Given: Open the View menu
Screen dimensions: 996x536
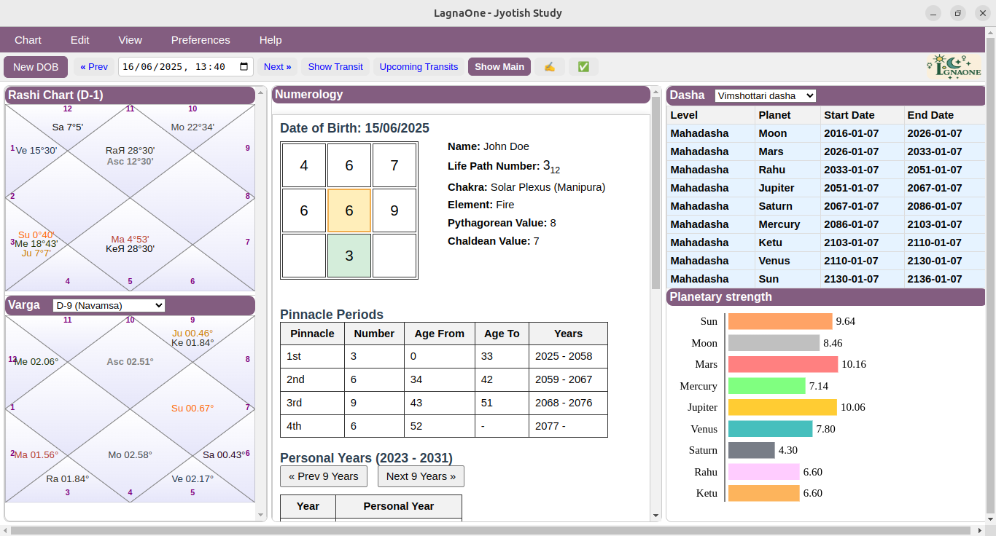Looking at the screenshot, I should (131, 40).
